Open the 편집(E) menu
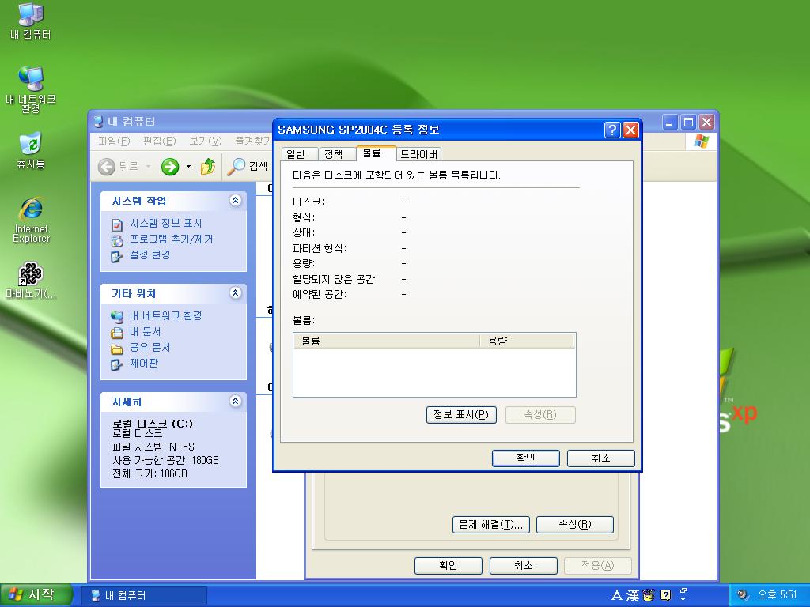The width and height of the screenshot is (810, 607). click(x=159, y=141)
